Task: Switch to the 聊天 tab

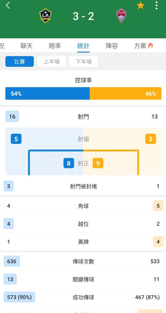Action: (x=27, y=46)
